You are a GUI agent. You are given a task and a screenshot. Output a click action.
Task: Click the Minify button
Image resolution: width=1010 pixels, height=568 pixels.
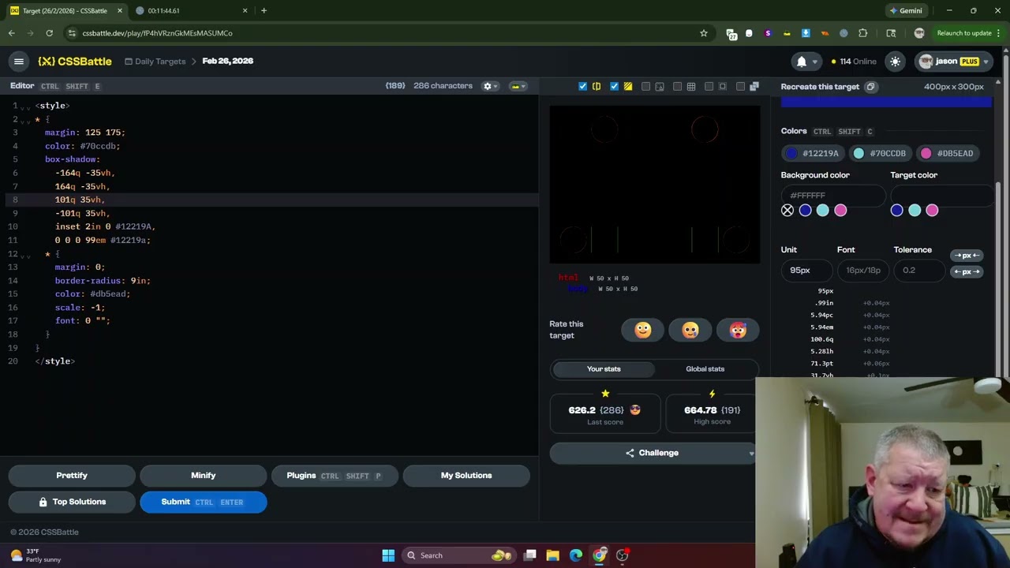(x=203, y=476)
